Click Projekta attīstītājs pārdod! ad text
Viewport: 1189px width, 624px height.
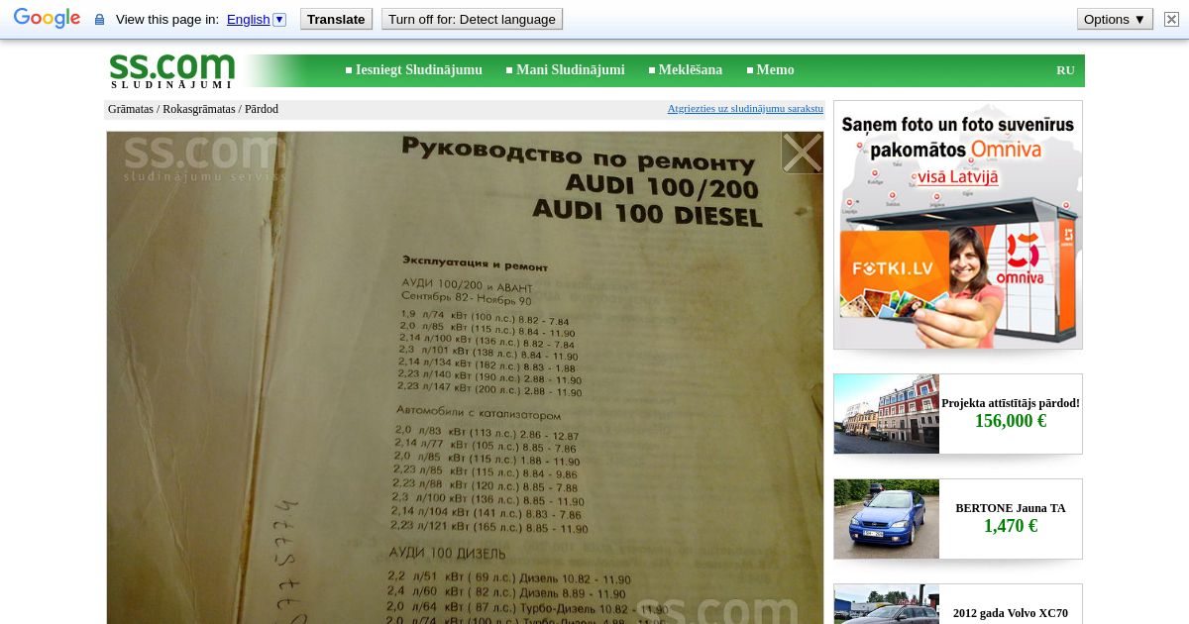click(x=1011, y=403)
